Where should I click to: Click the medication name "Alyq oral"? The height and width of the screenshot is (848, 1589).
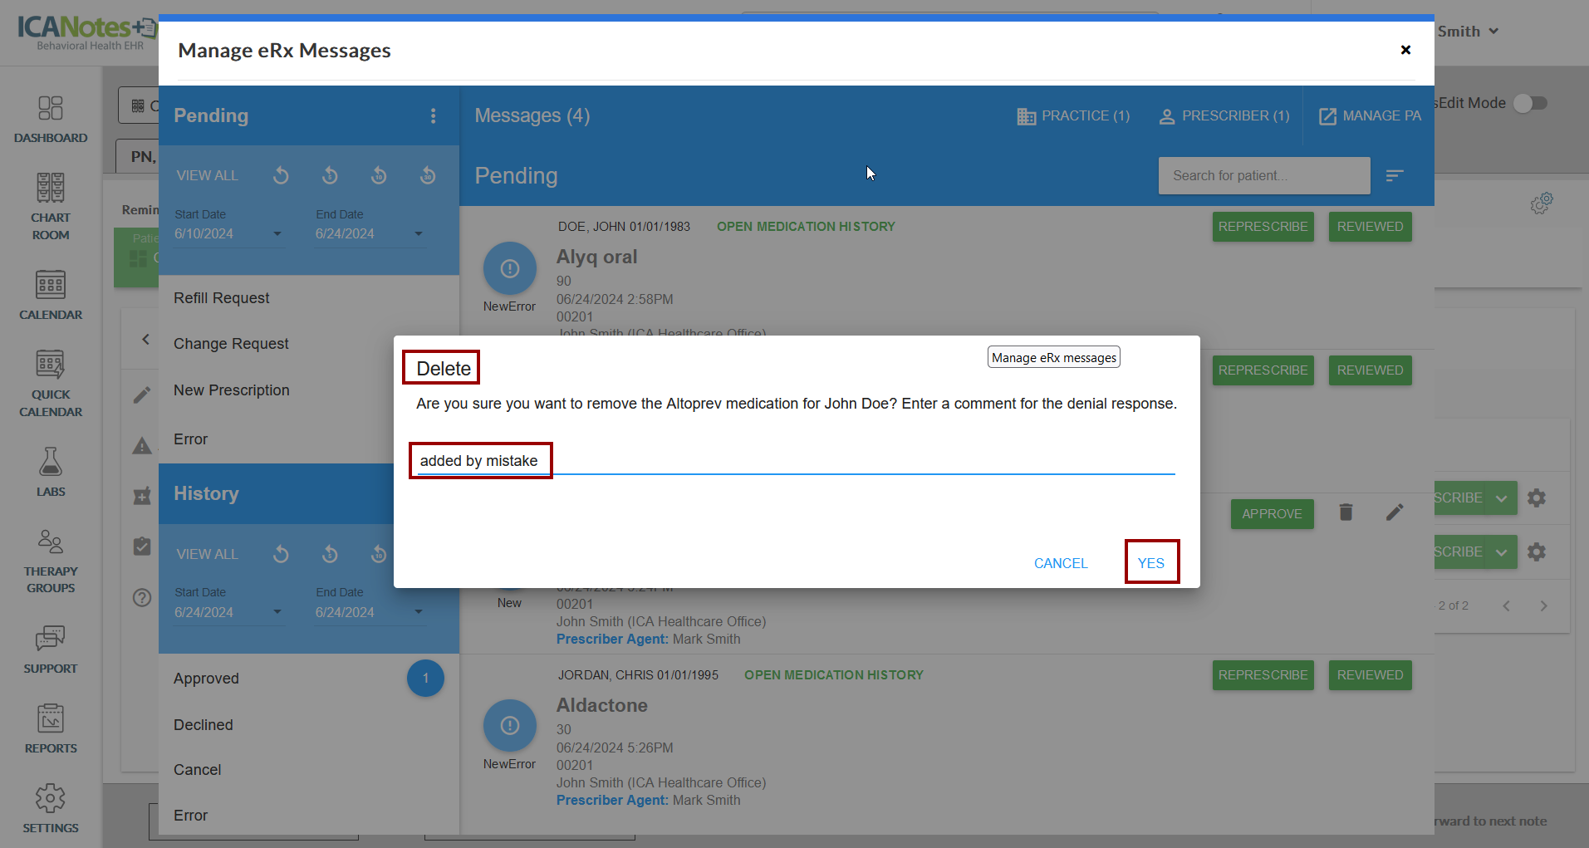pyautogui.click(x=597, y=257)
